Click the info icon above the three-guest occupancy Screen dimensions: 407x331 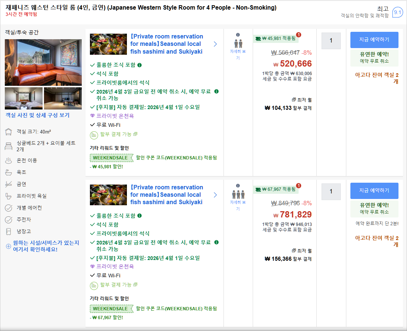[x=238, y=186]
